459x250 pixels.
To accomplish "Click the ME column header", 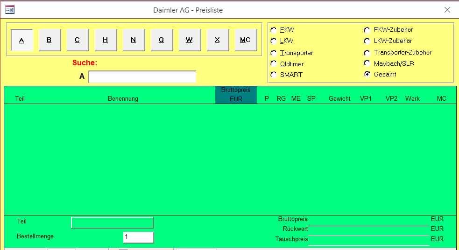I will 296,98.
